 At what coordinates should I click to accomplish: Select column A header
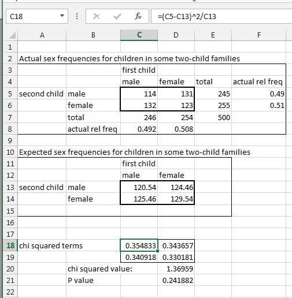coord(42,35)
